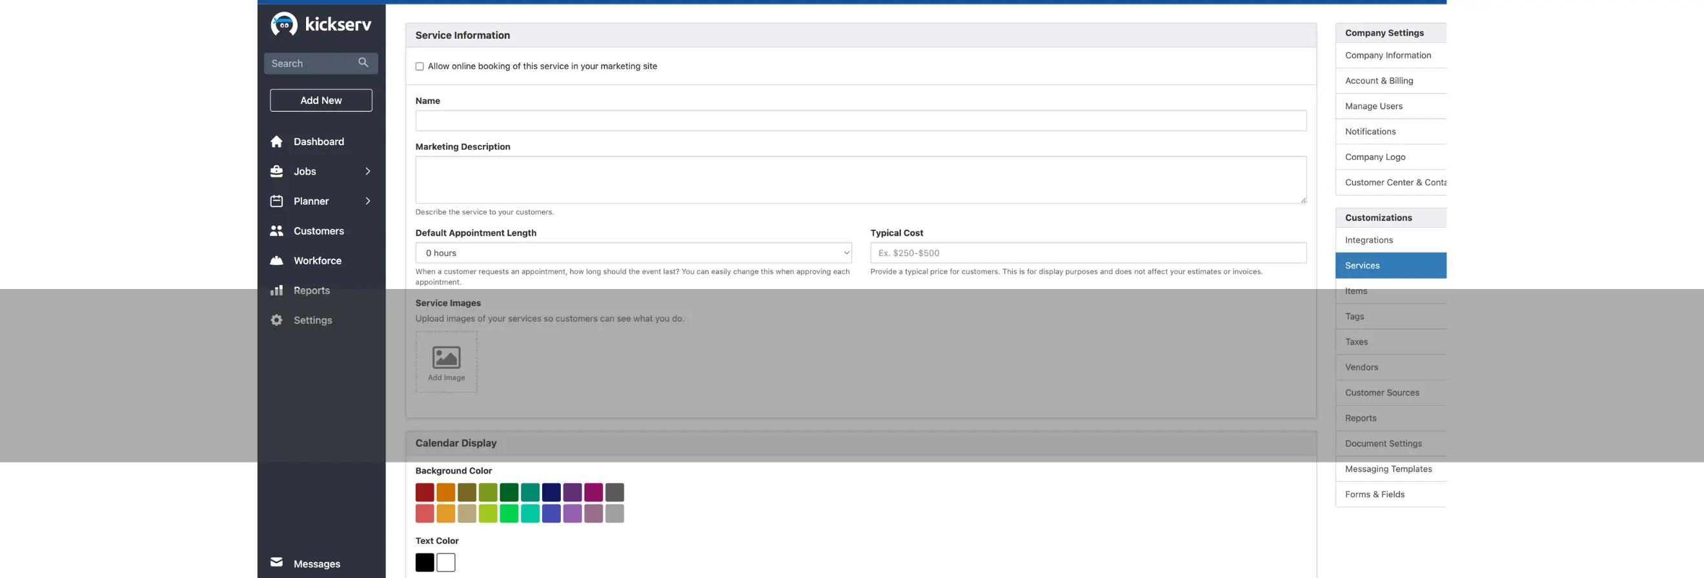Open Settings via the gear icon
This screenshot has width=1704, height=578.
pos(276,320)
